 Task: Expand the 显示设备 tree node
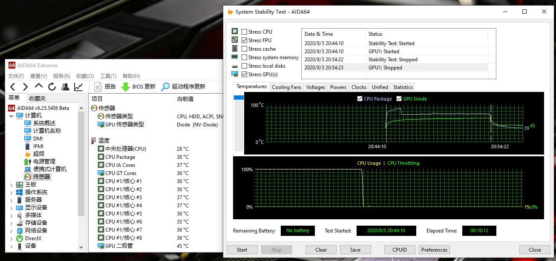(x=12, y=207)
